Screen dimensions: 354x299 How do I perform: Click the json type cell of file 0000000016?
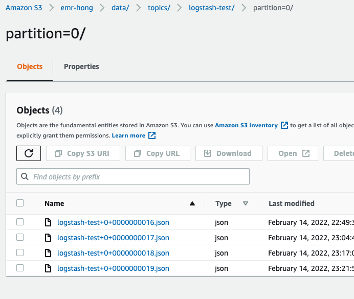point(222,222)
